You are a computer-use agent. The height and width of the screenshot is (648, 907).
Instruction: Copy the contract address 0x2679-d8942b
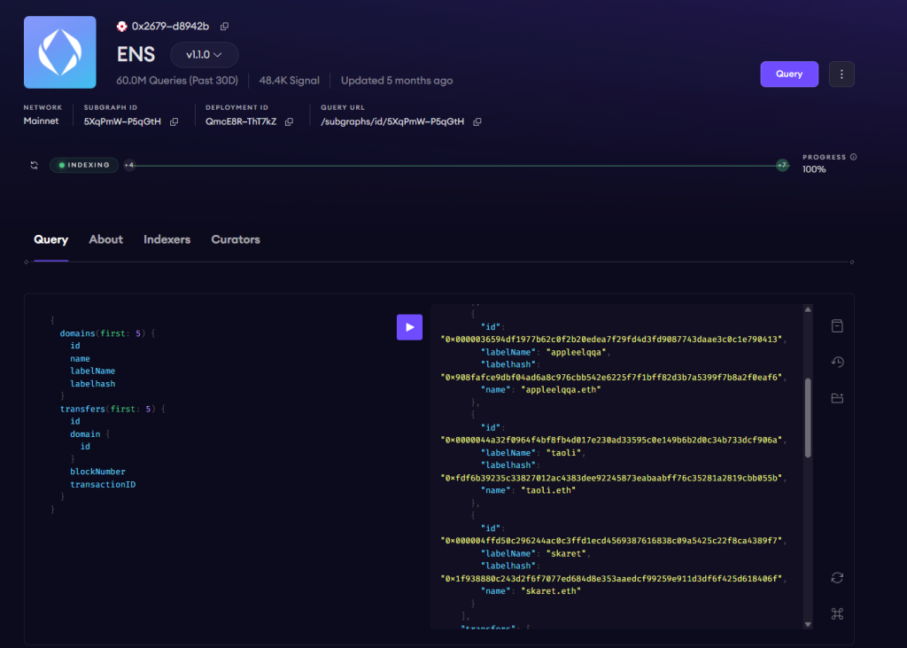(x=224, y=27)
